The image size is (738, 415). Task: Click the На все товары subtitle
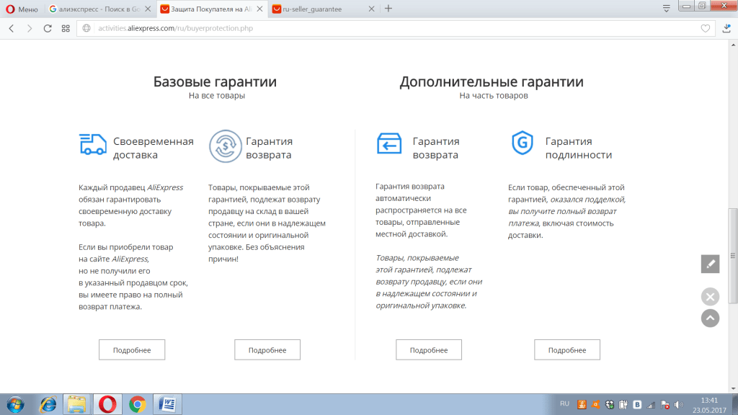pos(216,96)
